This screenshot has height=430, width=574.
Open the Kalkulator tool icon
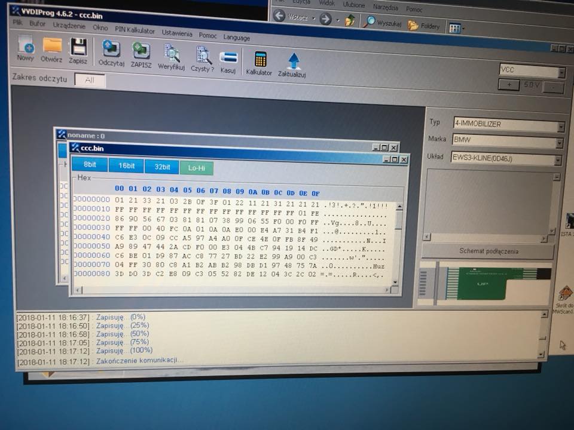259,63
